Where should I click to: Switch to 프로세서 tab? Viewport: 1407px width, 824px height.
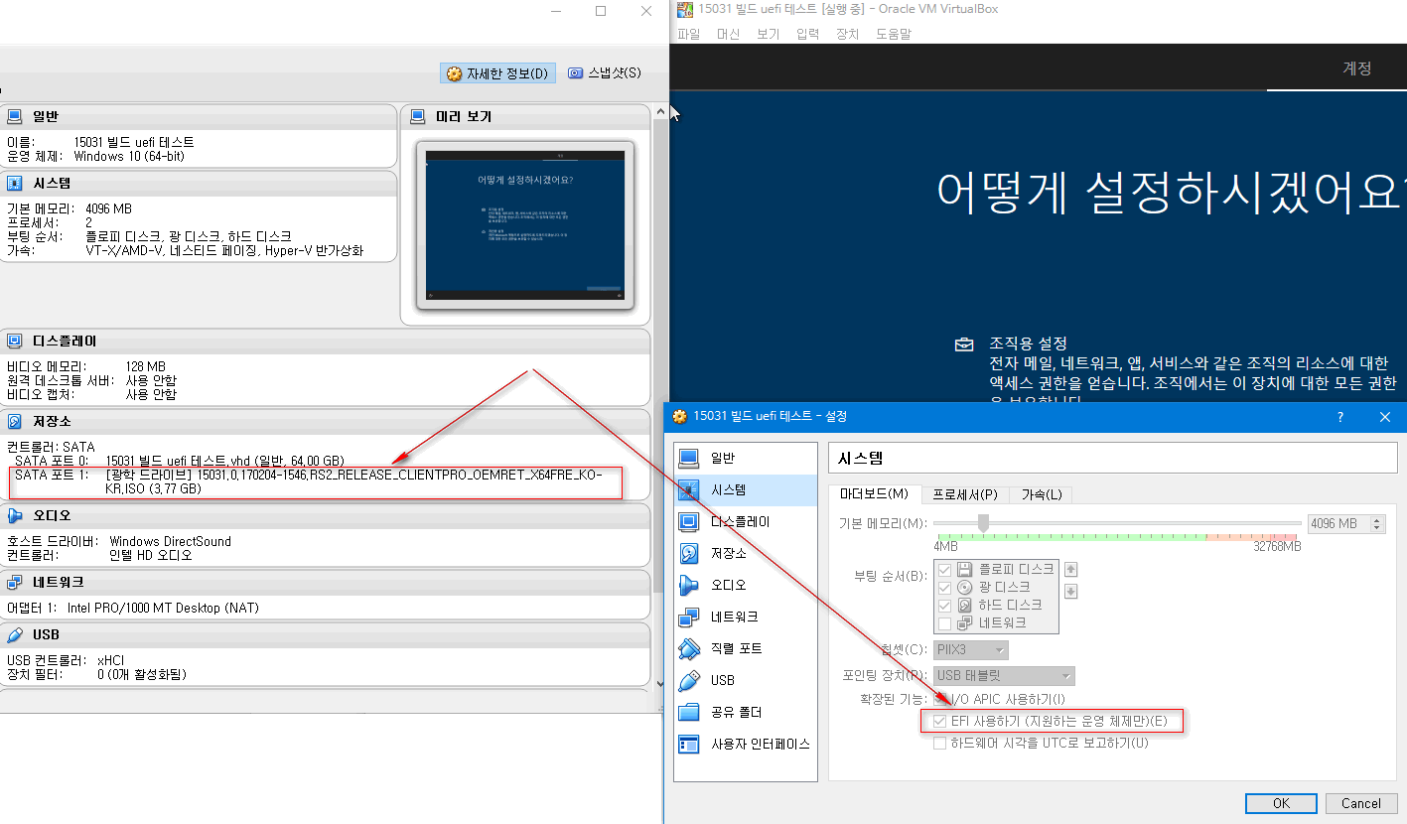[x=967, y=494]
